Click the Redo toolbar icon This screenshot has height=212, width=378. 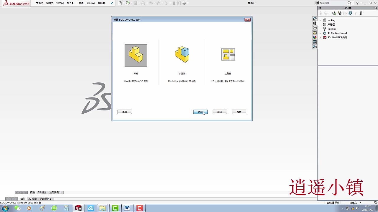(158, 3)
